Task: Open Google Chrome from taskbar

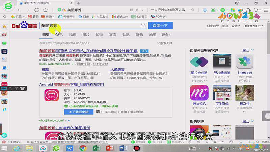Action: coord(83,148)
